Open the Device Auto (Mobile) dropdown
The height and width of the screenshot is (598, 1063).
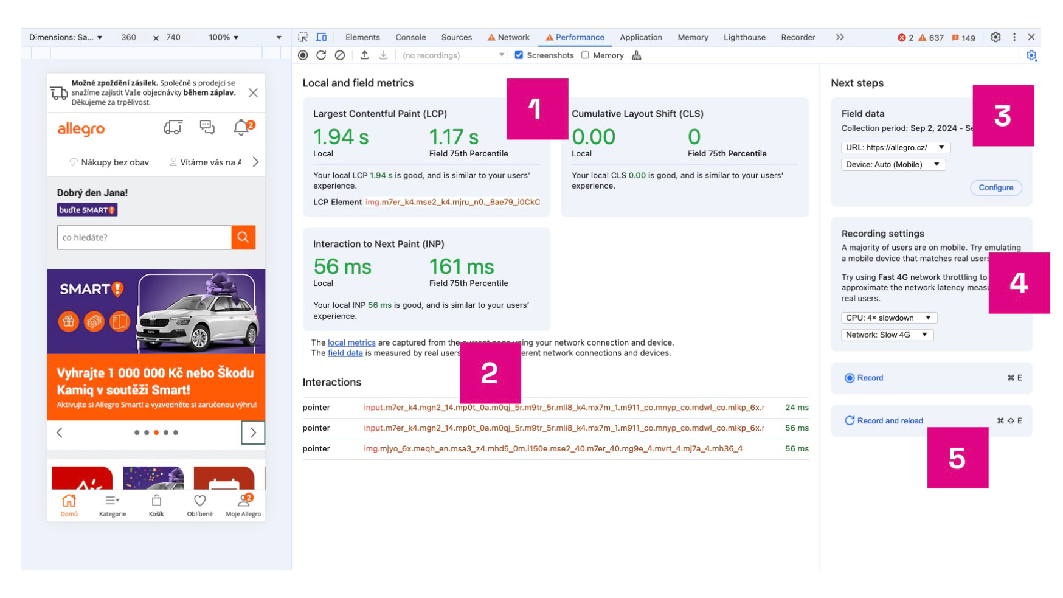coord(893,164)
